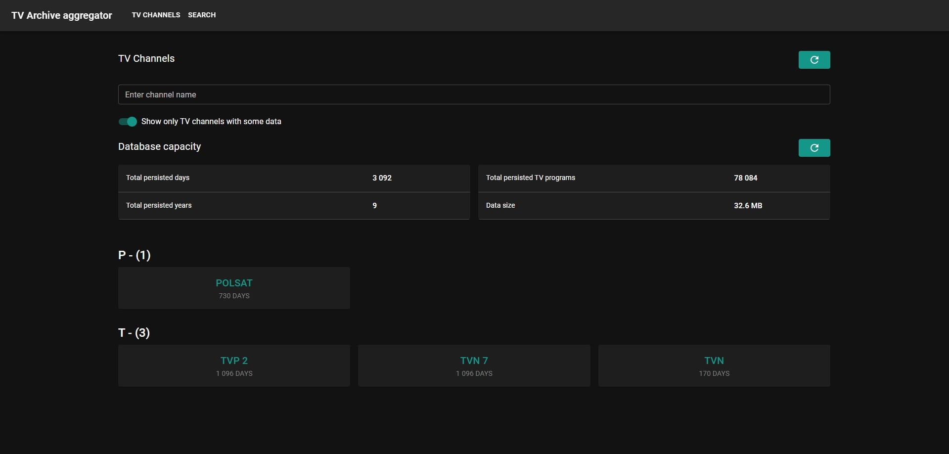Go to TV Archive aggregator home title

[62, 15]
